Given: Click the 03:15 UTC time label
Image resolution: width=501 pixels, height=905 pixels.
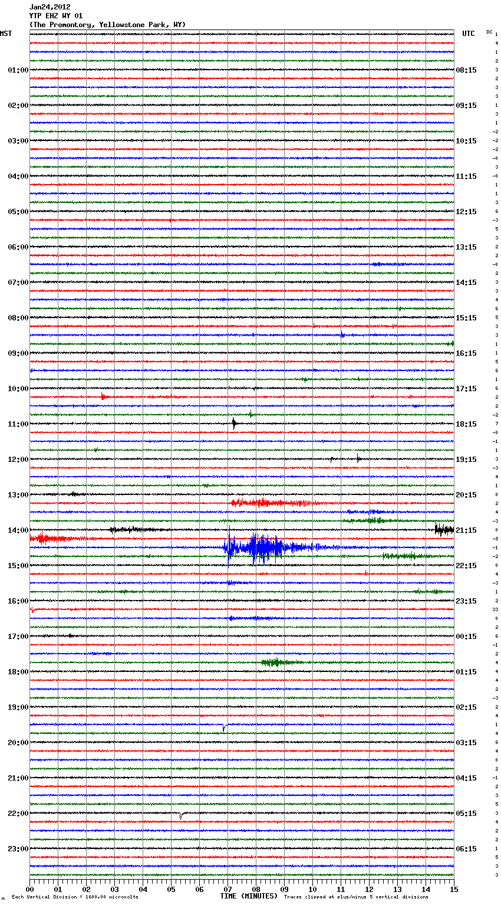Looking at the screenshot, I should [466, 743].
